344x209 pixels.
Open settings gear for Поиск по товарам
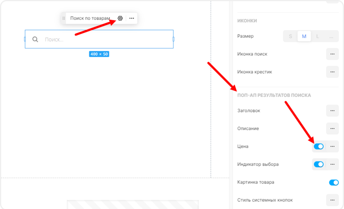click(120, 18)
